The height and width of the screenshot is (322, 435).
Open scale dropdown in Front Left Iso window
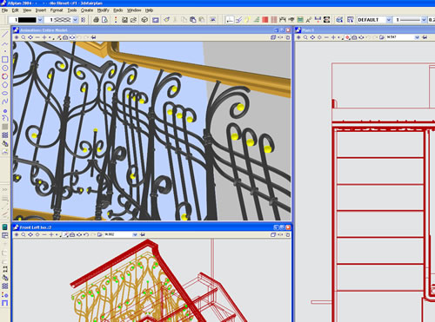point(135,234)
